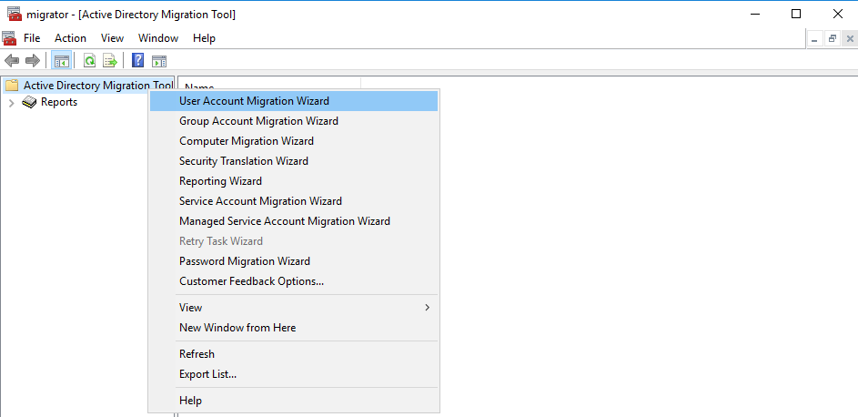
Task: Open the Action menu
Action: pyautogui.click(x=70, y=38)
